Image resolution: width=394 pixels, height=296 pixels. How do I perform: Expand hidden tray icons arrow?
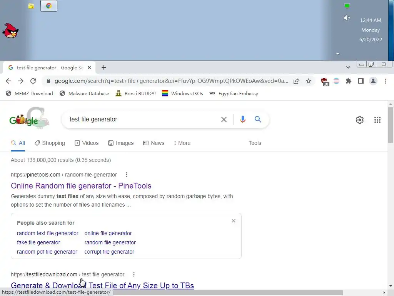click(x=337, y=54)
